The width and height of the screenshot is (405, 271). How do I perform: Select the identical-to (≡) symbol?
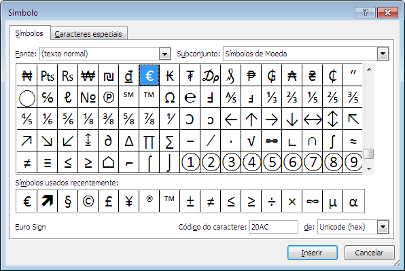click(48, 162)
